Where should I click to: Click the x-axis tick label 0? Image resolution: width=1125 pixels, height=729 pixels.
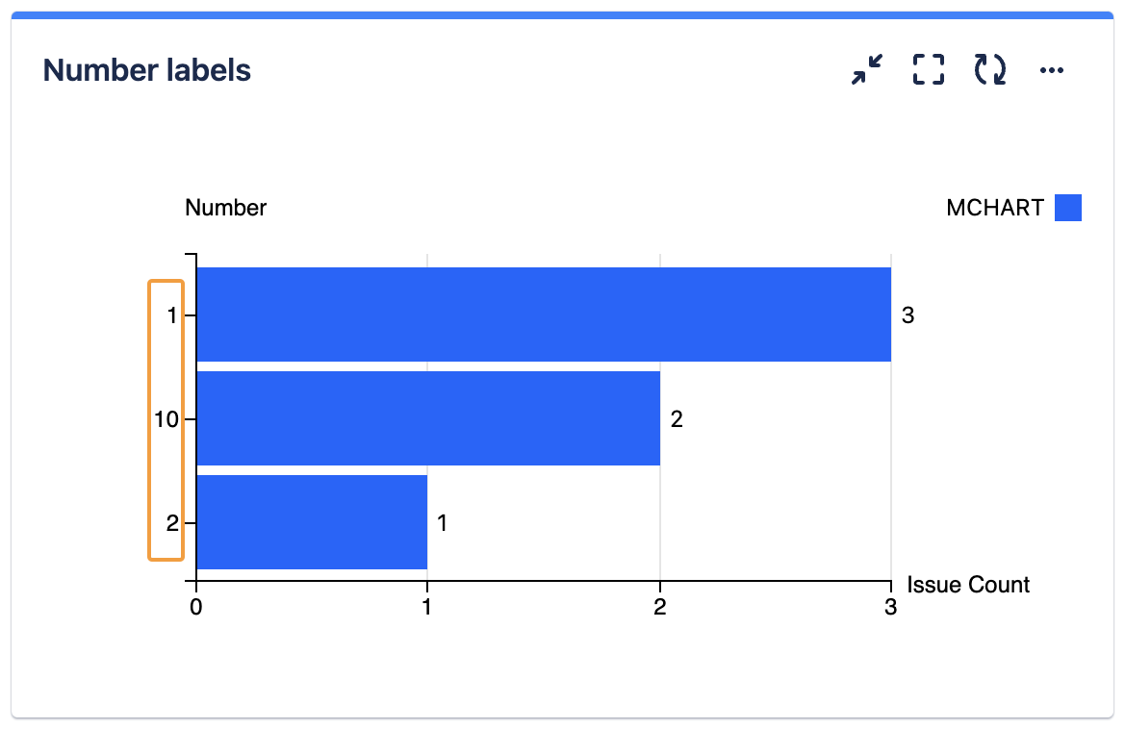pyautogui.click(x=196, y=608)
